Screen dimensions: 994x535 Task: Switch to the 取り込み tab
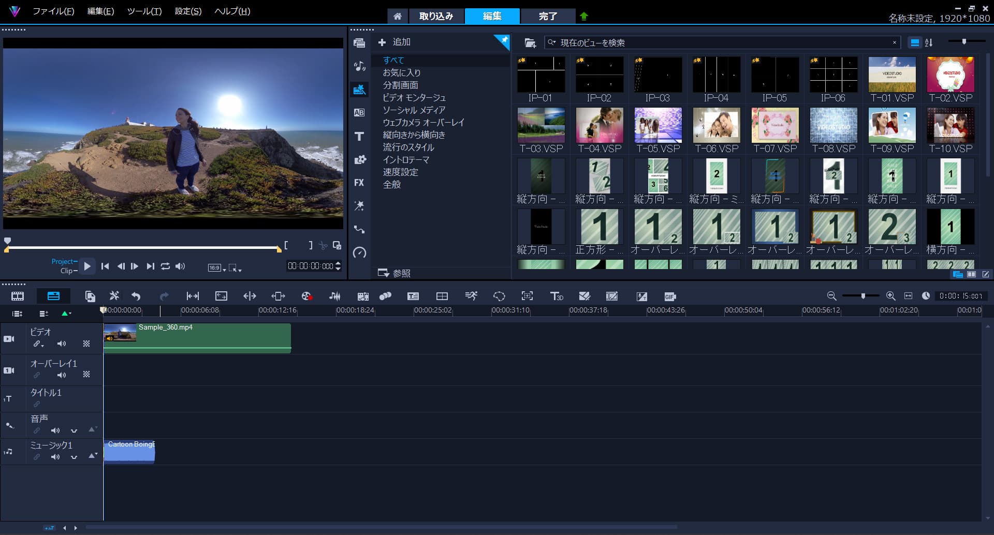point(436,16)
